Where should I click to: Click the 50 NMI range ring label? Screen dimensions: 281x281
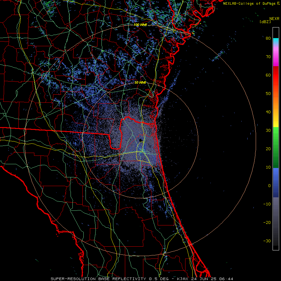tap(140, 83)
